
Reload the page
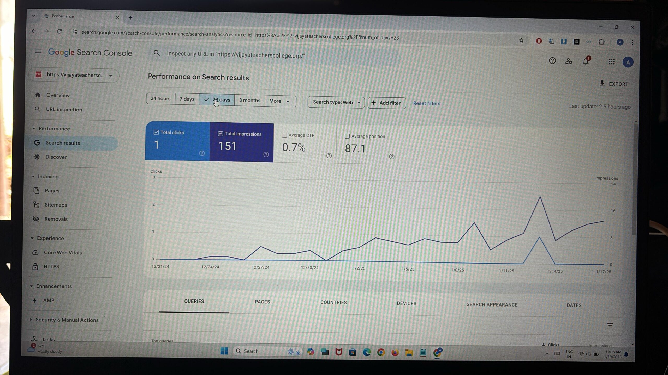[59, 31]
